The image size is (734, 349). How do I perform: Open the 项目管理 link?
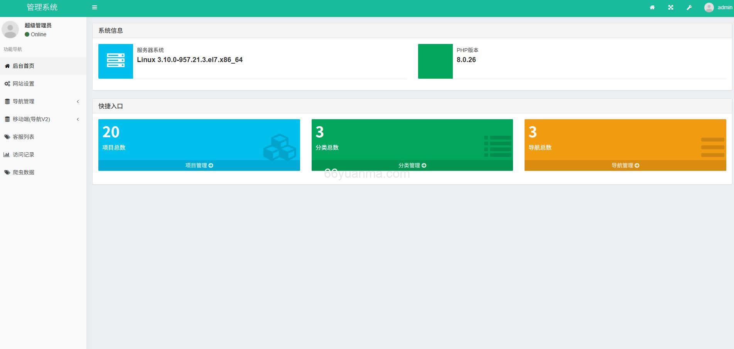click(x=199, y=165)
